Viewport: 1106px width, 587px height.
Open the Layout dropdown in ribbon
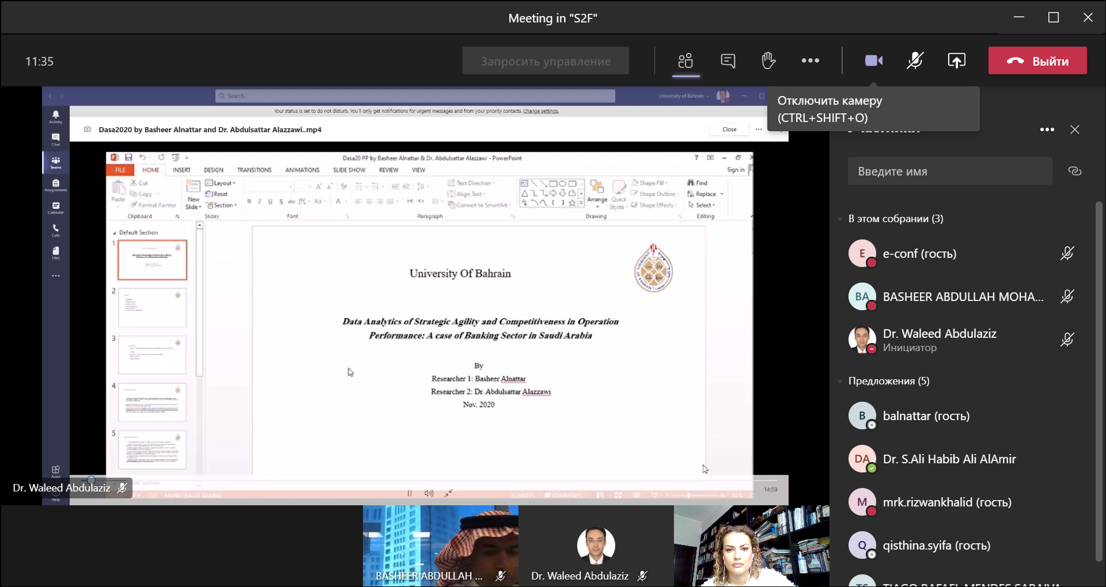pyautogui.click(x=221, y=183)
